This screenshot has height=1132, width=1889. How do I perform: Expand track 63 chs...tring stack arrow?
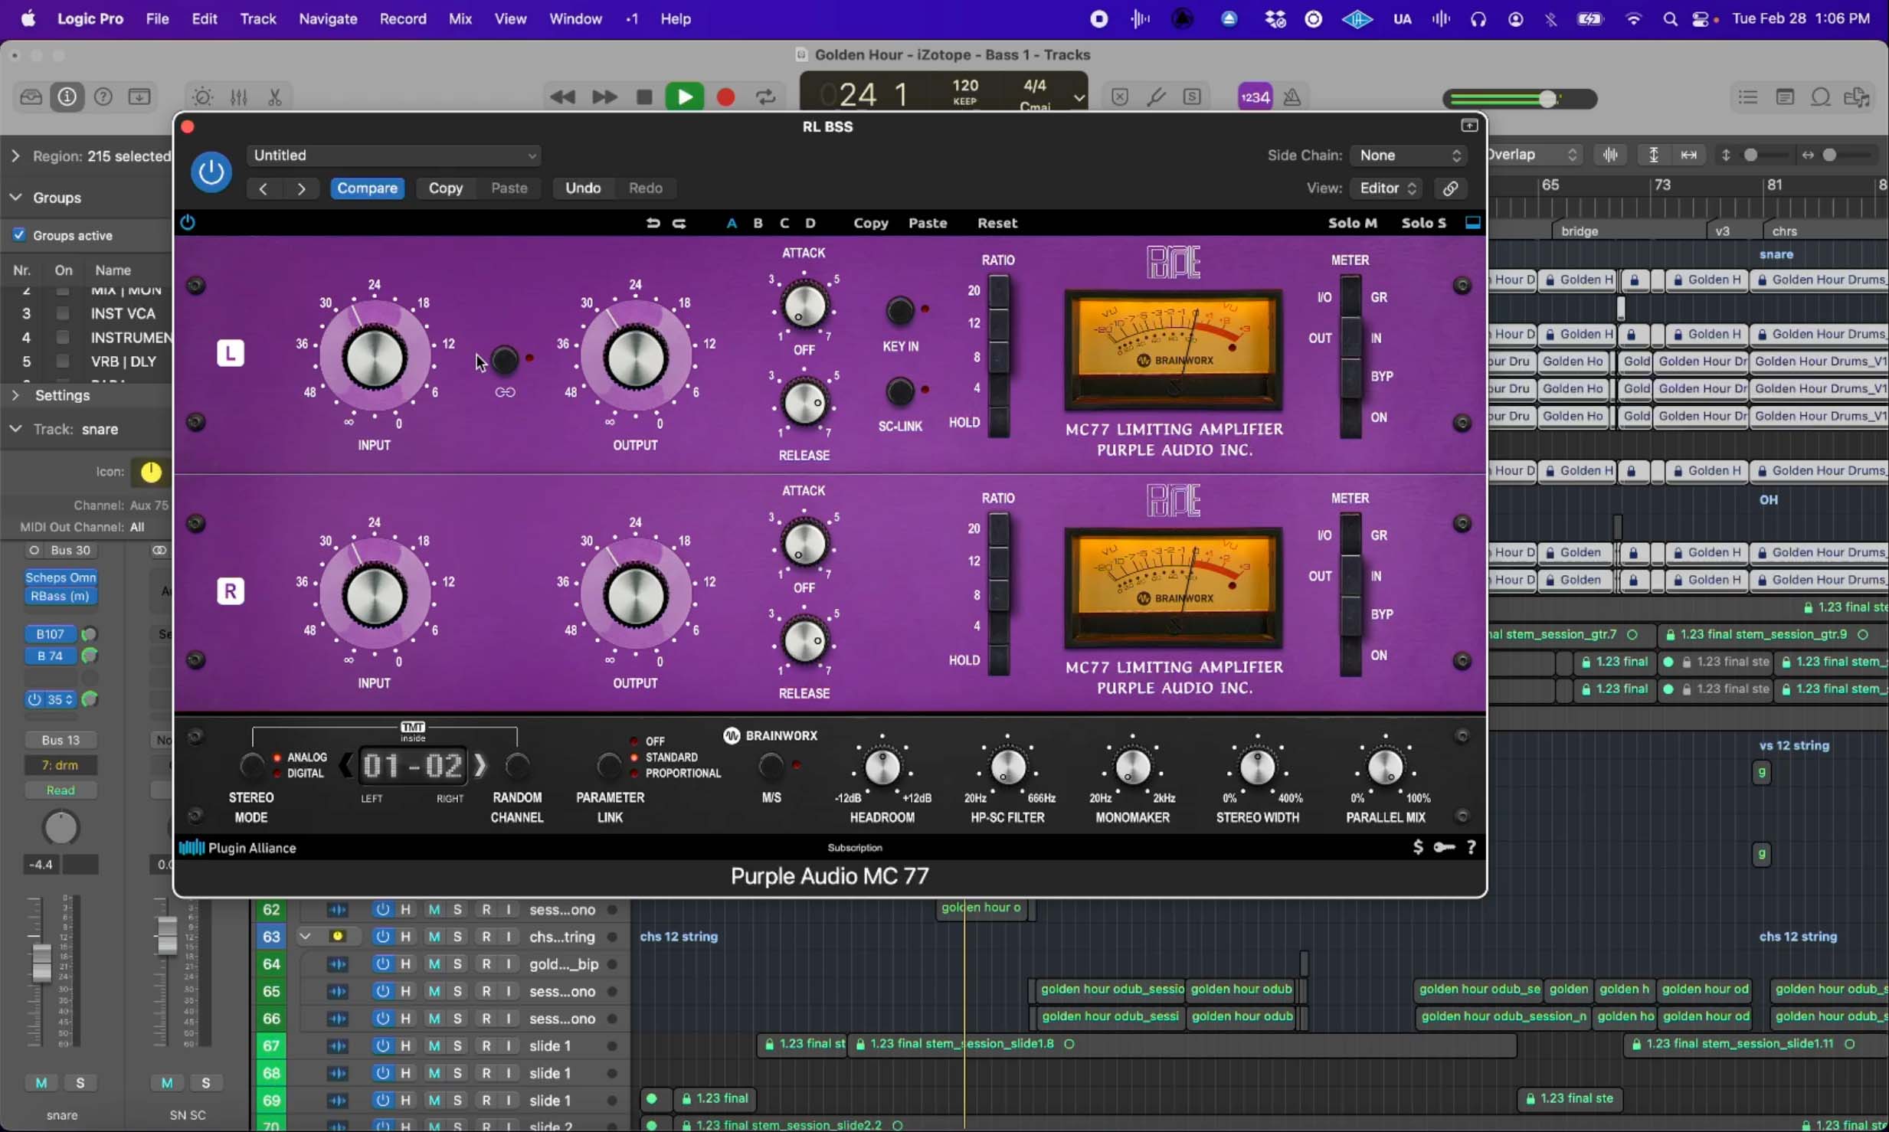pyautogui.click(x=305, y=937)
